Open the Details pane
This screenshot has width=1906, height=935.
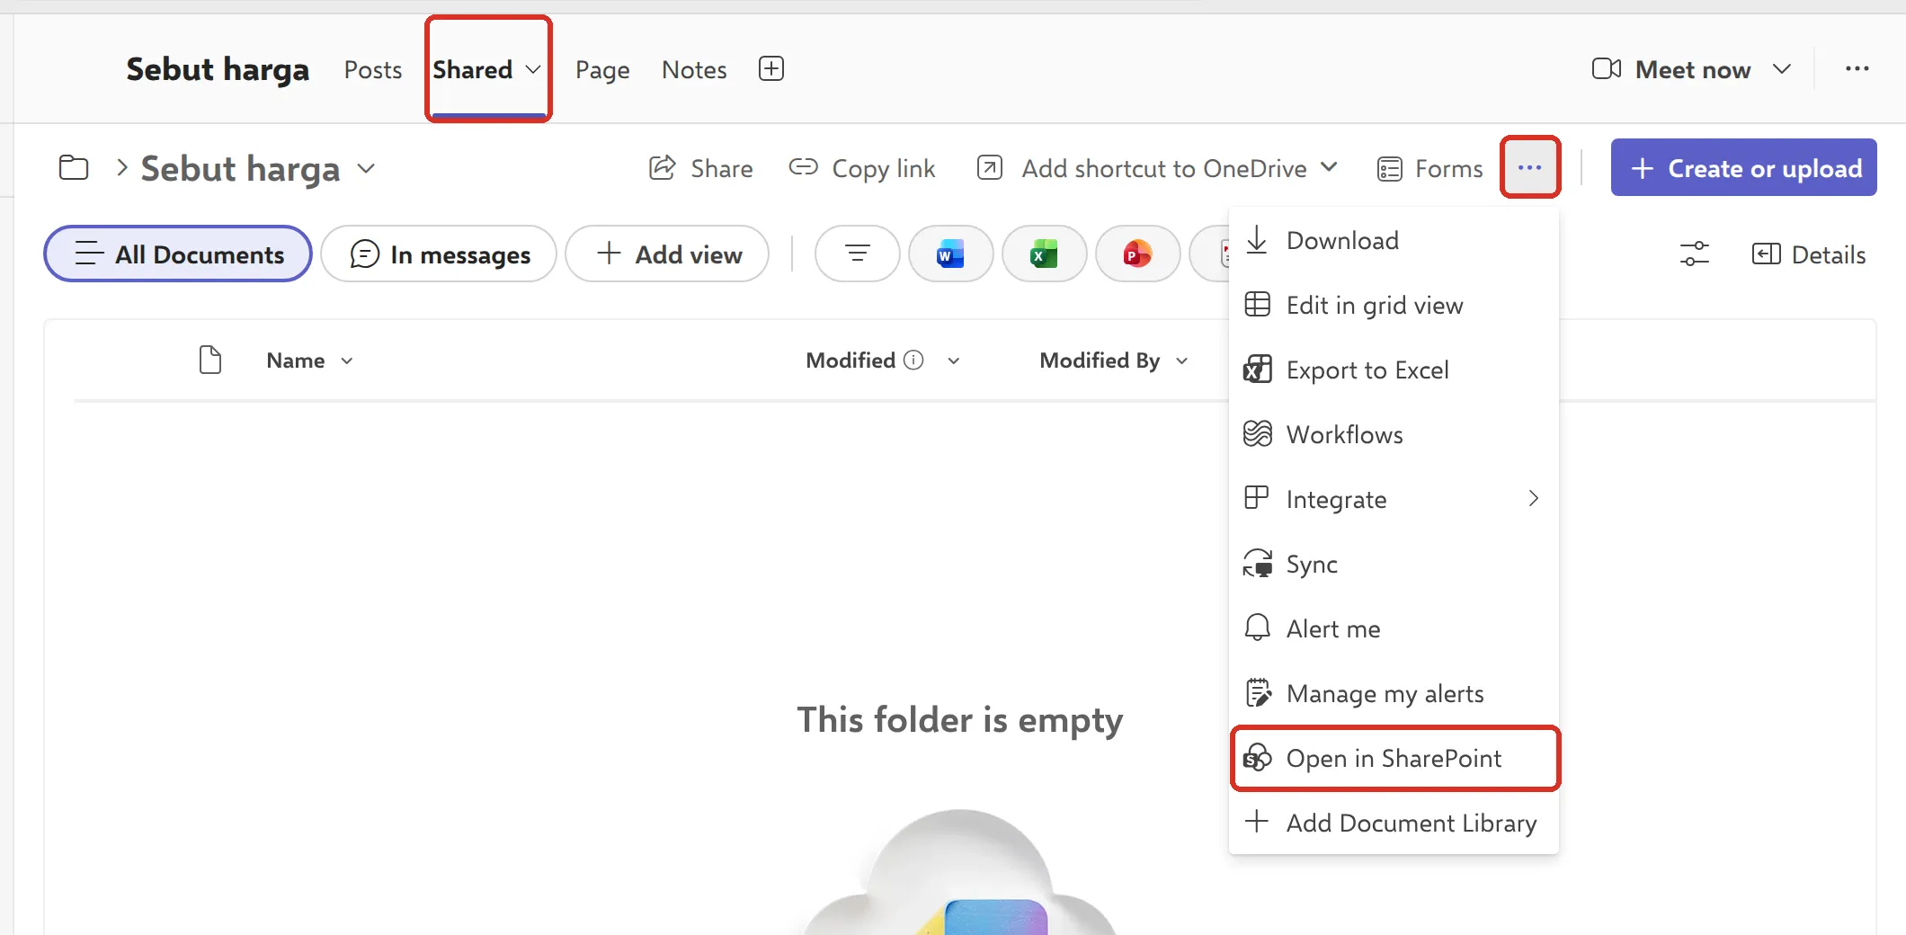pos(1809,254)
